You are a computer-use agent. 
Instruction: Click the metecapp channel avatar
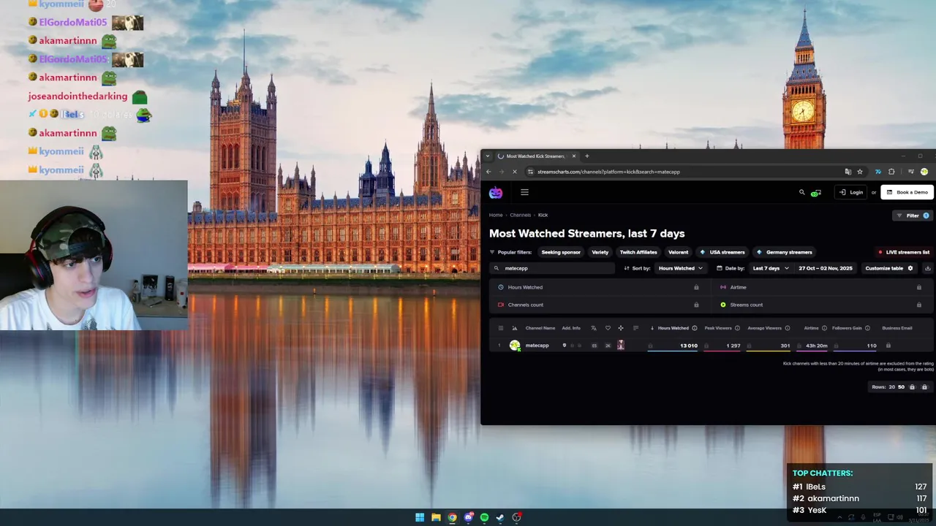point(515,346)
